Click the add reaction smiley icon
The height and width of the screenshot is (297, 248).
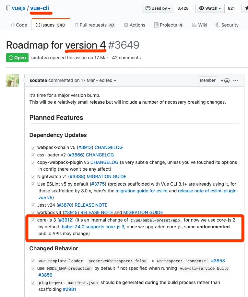pyautogui.click(x=225, y=81)
